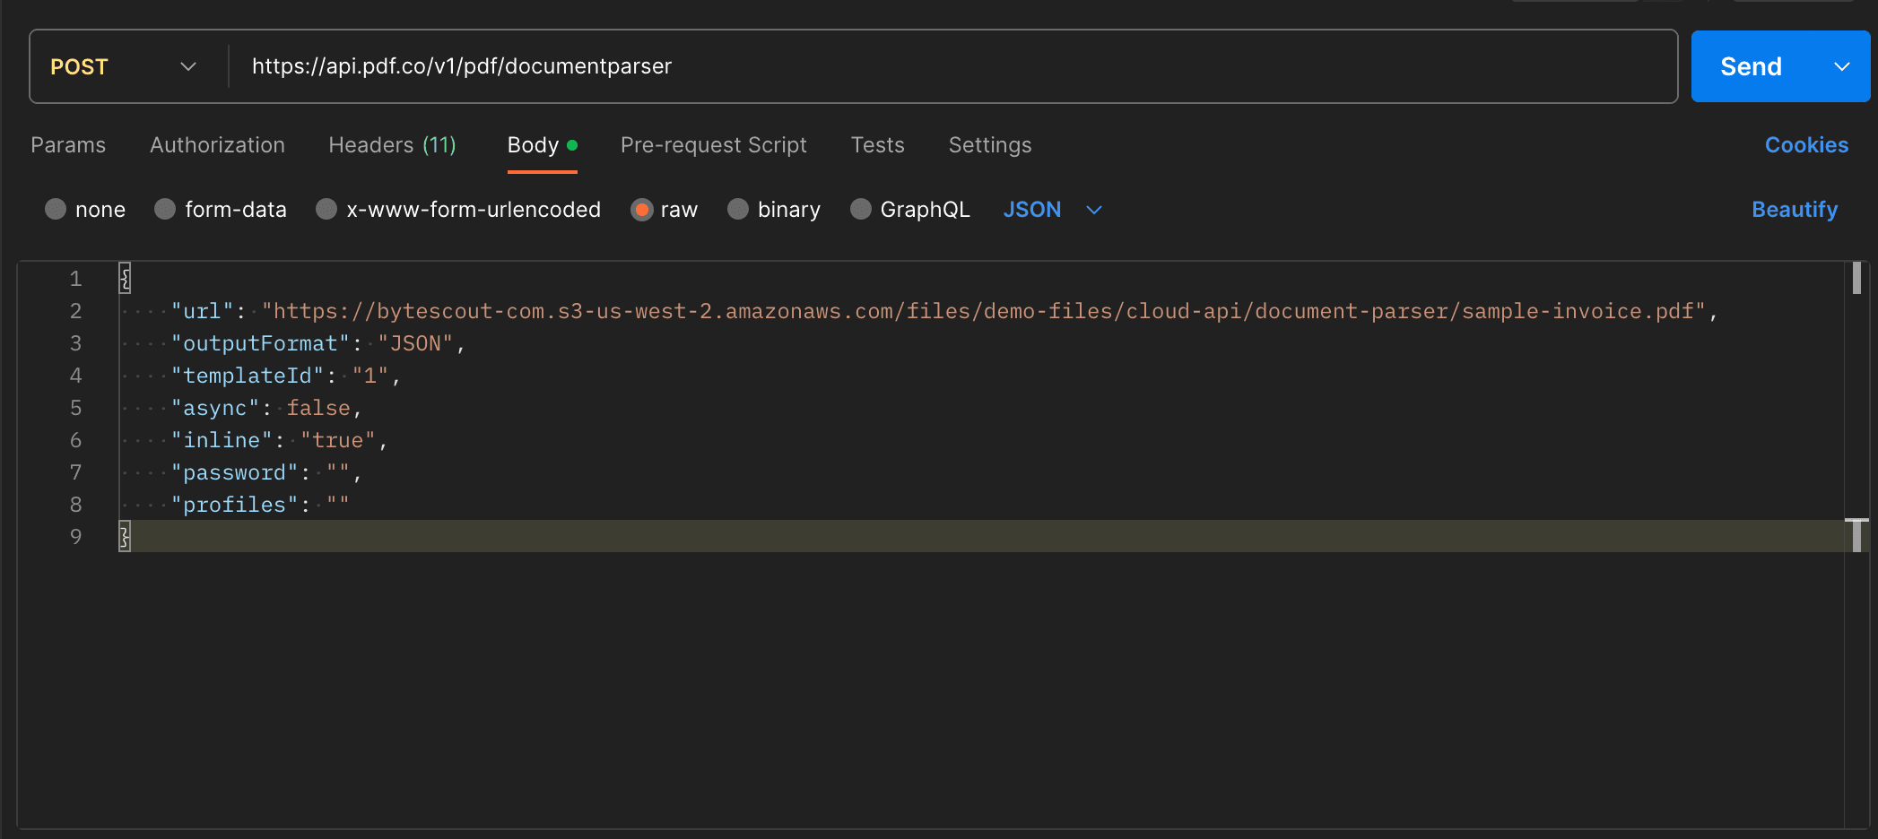Screen dimensions: 1878x839
Task: Select the none body type radio
Action: point(56,210)
